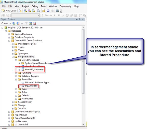This screenshot has height=129, width=159.
Task: Click the Database Engine Query icon
Action: (x=20, y=11)
